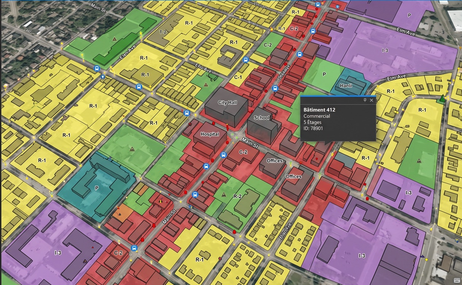462x285 pixels.
Task: Click triangle marker in large park above teal P
Action: click(x=132, y=149)
